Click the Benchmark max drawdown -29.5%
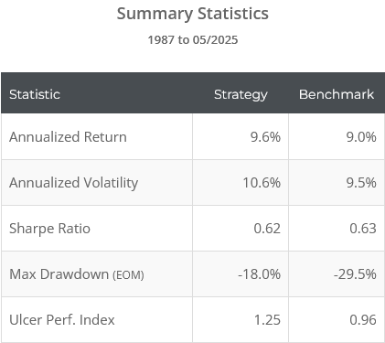The width and height of the screenshot is (385, 343). pyautogui.click(x=355, y=274)
